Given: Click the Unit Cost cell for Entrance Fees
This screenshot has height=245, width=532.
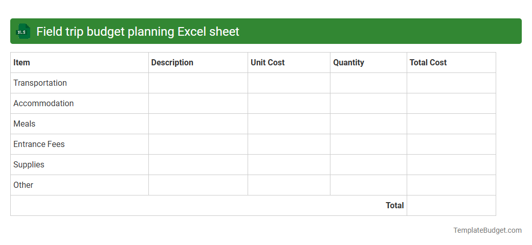Looking at the screenshot, I should point(289,144).
